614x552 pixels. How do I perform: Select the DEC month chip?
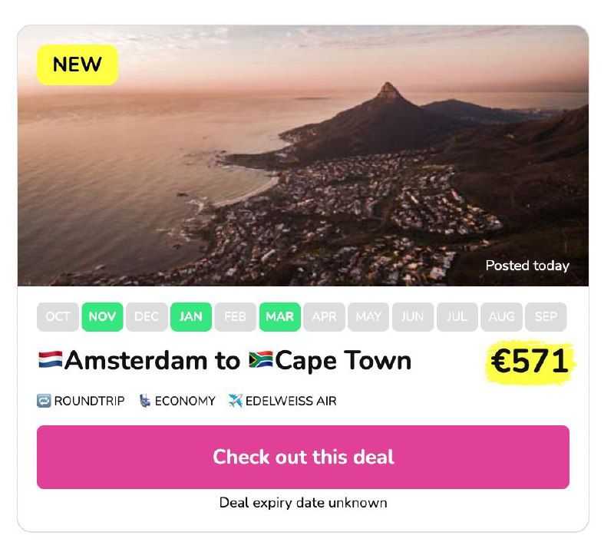(147, 317)
